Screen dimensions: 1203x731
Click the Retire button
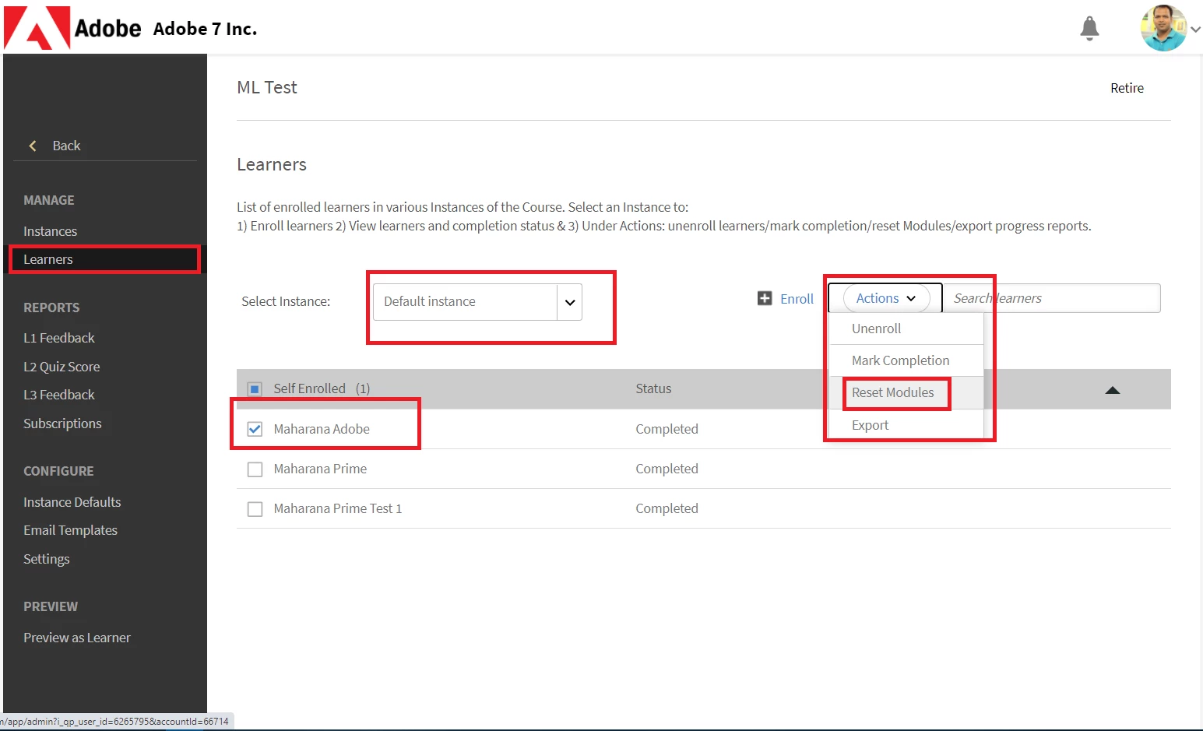[x=1127, y=88]
